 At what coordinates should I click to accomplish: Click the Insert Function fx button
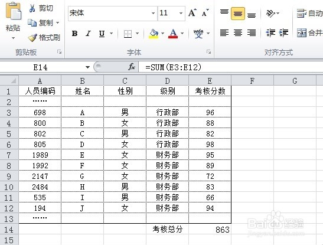(132, 67)
